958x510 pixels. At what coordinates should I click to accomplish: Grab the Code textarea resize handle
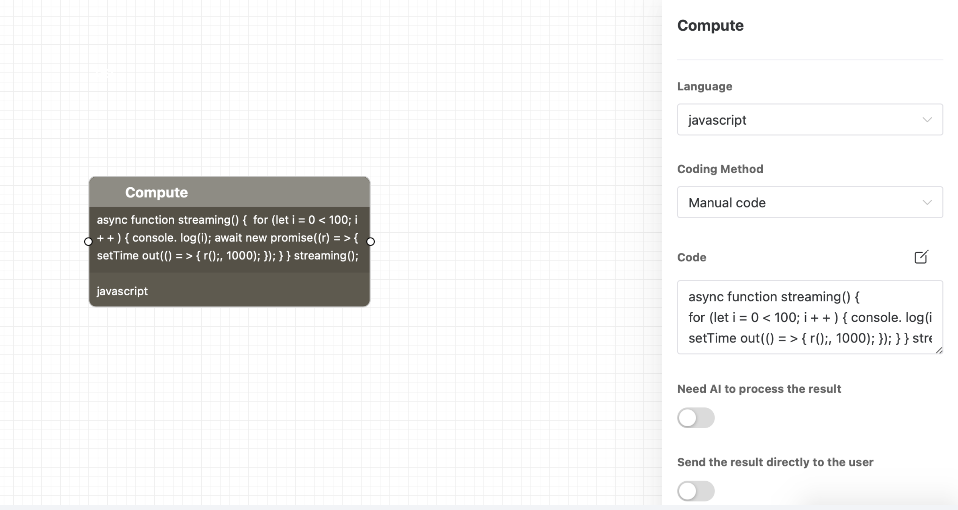coord(939,350)
